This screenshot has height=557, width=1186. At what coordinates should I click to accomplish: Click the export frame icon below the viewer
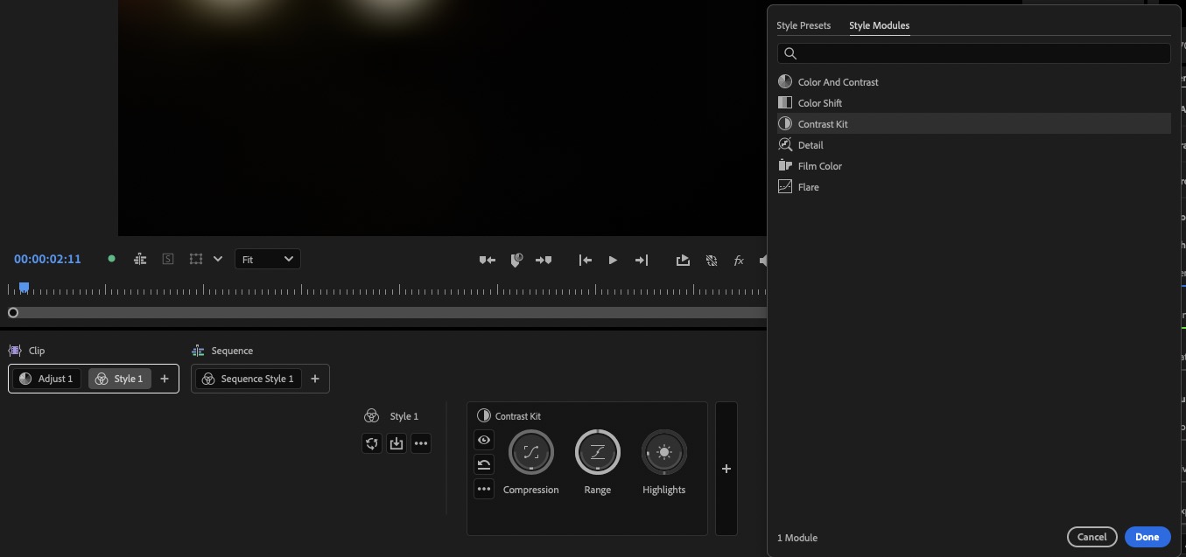coord(683,260)
